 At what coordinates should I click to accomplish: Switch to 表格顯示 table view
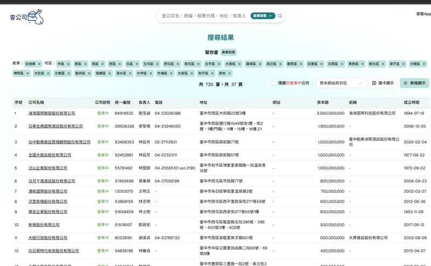[414, 83]
